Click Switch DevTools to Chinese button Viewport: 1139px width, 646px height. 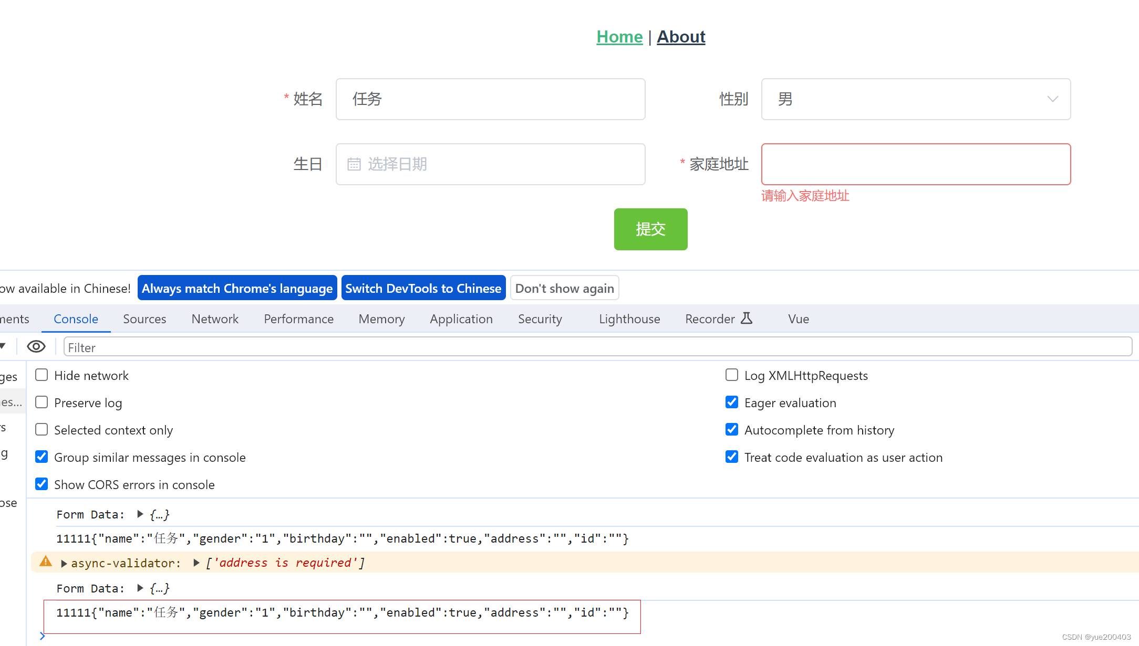coord(423,288)
